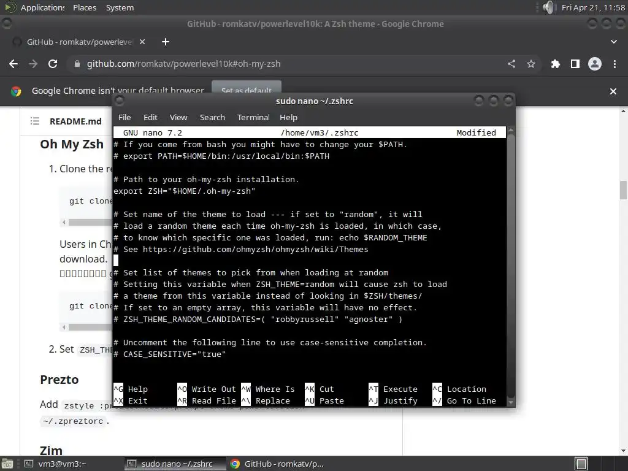
Task: Open Chrome side panel icon
Action: point(575,64)
